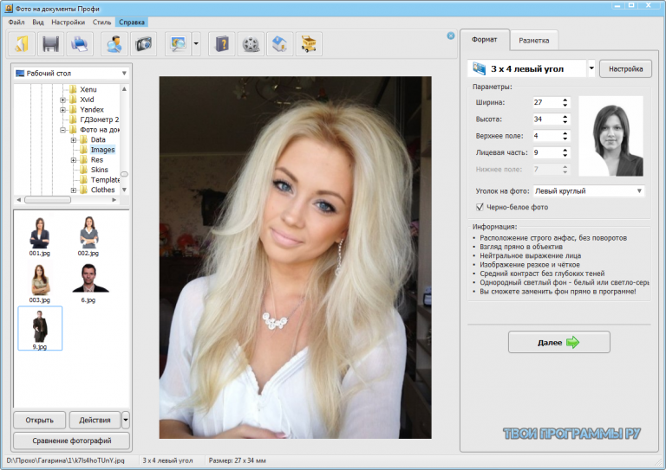Click the Xenu folder icon
This screenshot has width=666, height=470.
[73, 89]
